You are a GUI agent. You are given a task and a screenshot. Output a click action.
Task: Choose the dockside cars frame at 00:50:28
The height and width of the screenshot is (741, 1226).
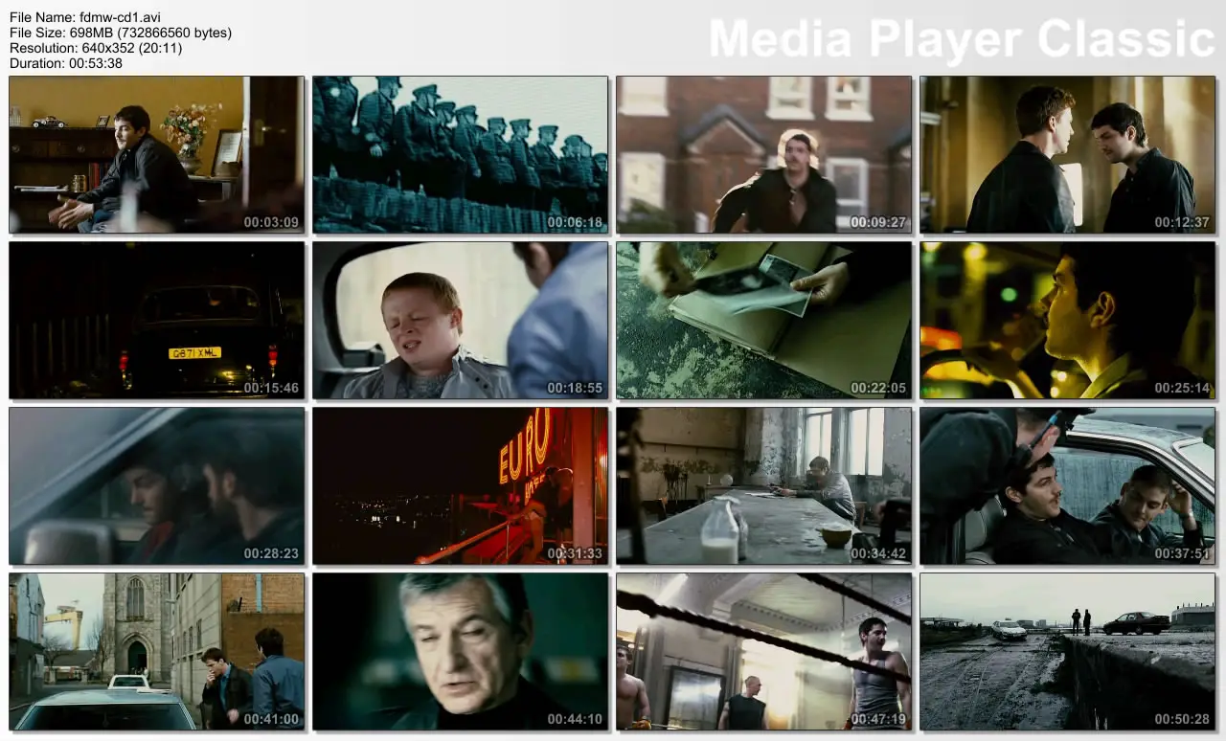(x=1068, y=651)
